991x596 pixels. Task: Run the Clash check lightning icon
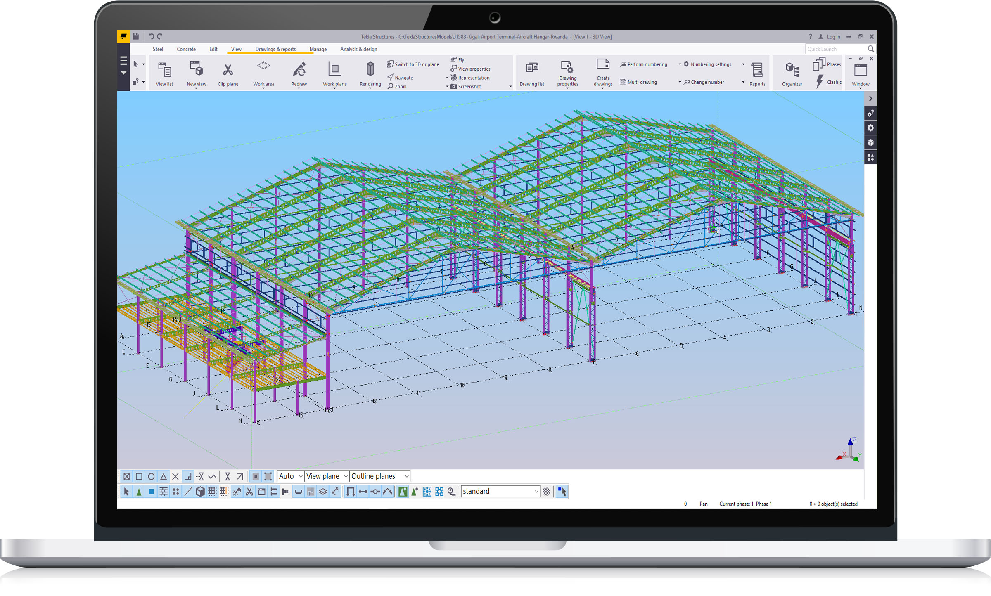(x=820, y=81)
